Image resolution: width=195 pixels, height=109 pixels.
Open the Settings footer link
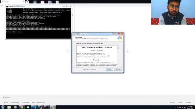pos(188,103)
